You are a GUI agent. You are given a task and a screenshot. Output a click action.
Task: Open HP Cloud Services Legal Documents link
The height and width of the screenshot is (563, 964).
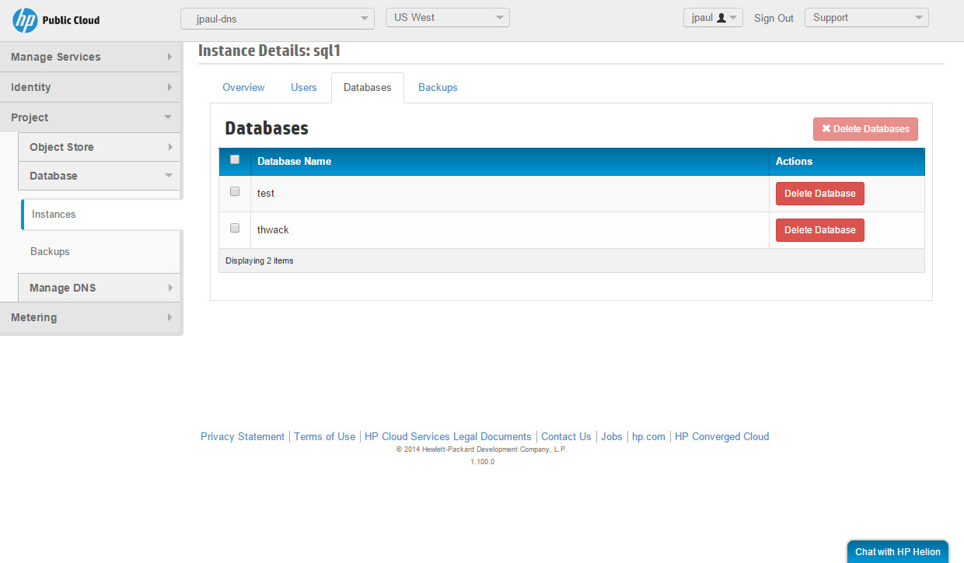[448, 437]
